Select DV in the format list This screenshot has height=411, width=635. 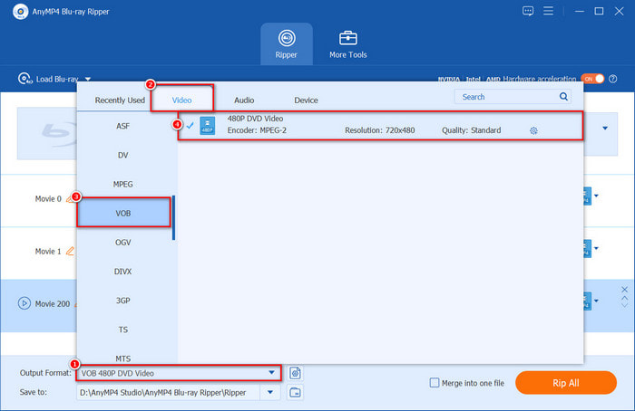click(x=123, y=155)
